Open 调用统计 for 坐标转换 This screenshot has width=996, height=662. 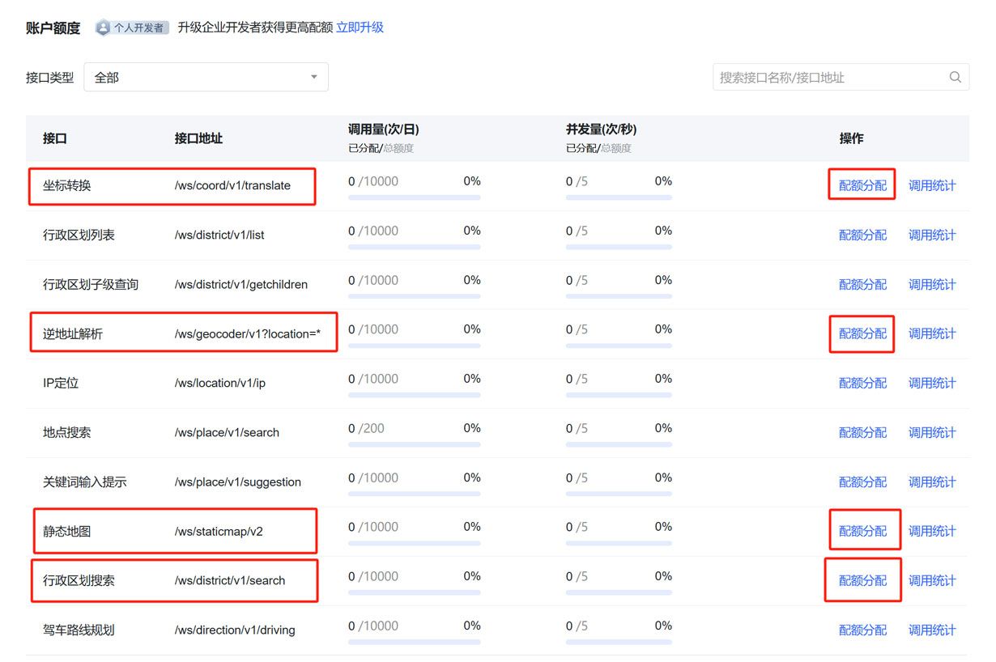click(x=932, y=185)
